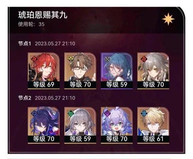Click fire element icon on gray-haired character
The image size is (193, 159).
tap(144, 59)
